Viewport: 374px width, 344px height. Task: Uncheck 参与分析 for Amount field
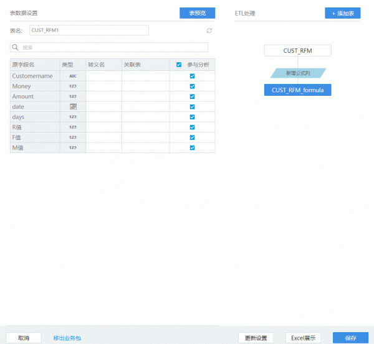(192, 96)
